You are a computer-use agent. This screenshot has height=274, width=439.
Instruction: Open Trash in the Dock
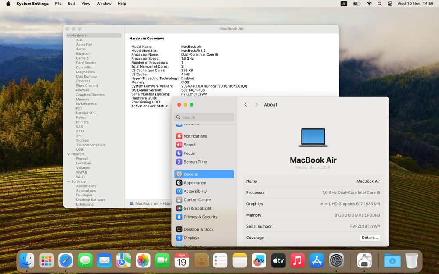(412, 260)
